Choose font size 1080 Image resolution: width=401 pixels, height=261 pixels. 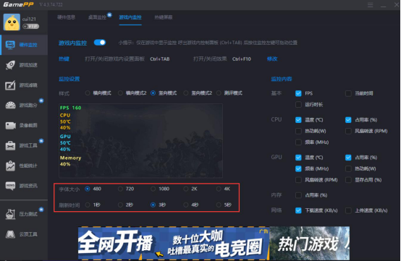point(153,189)
